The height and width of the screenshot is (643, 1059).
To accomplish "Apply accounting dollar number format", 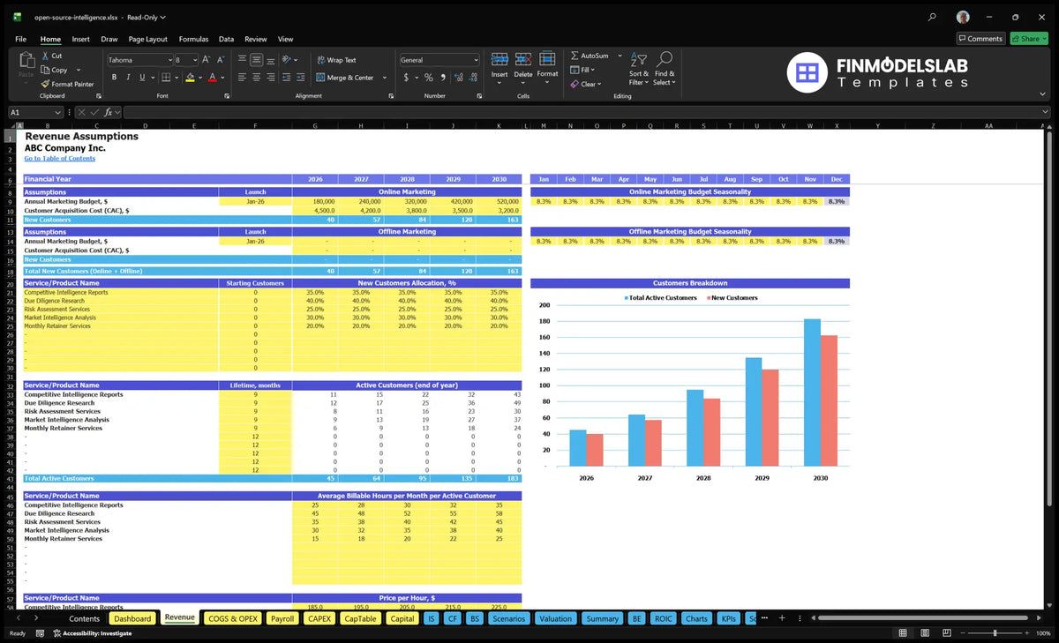I will coord(406,78).
